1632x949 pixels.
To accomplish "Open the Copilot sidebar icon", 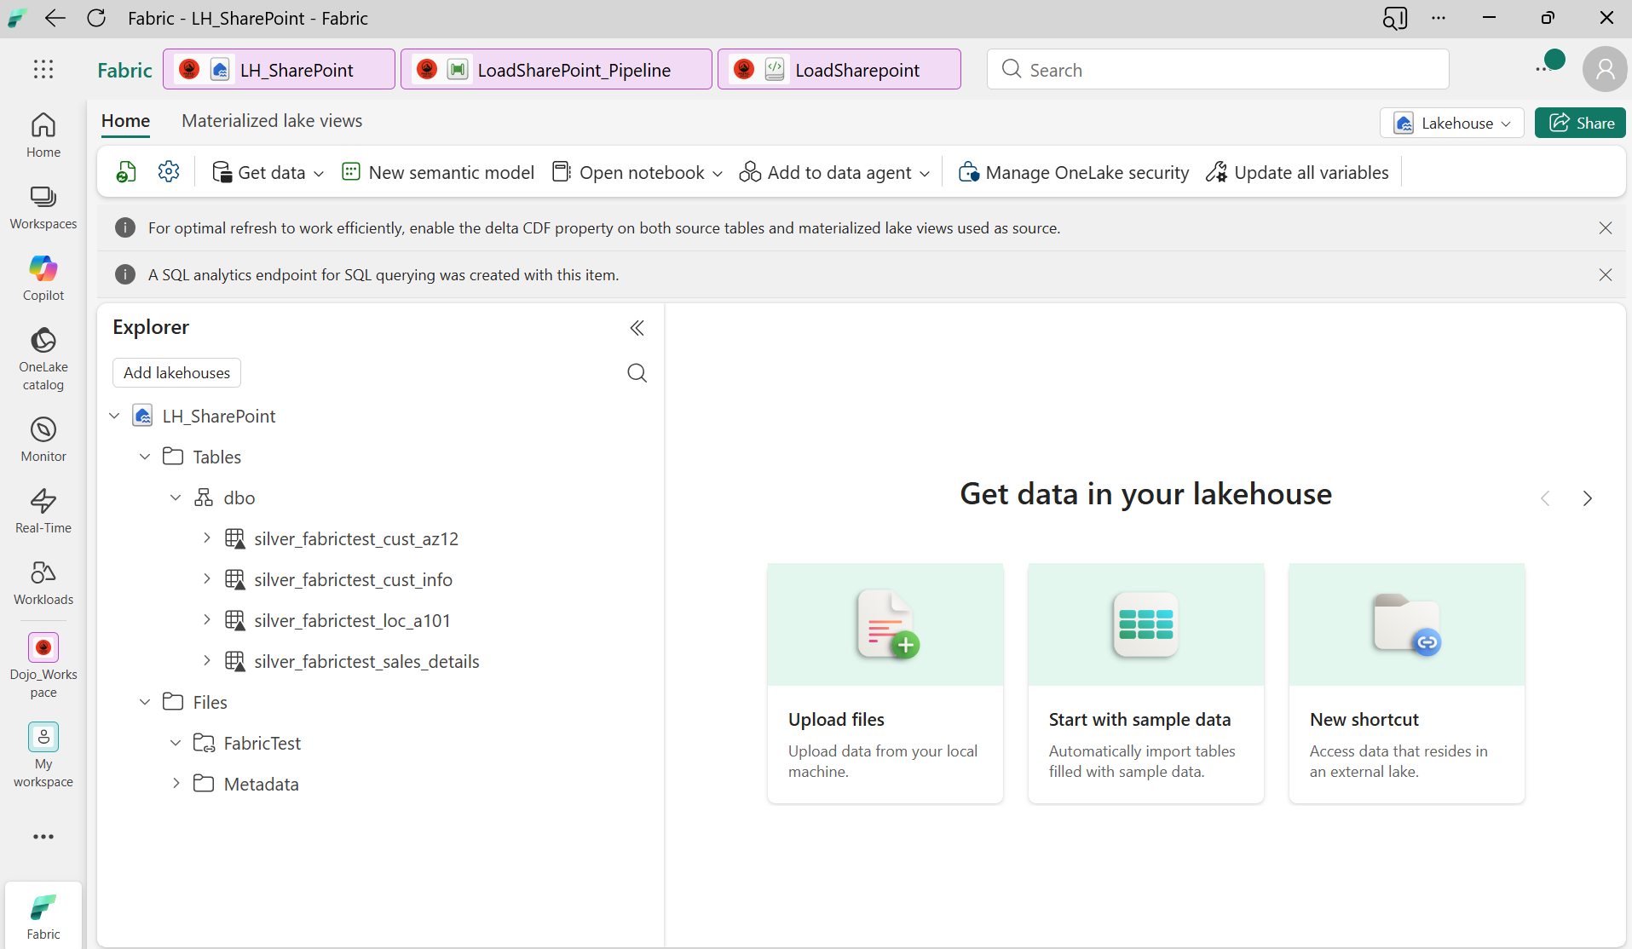I will [43, 278].
